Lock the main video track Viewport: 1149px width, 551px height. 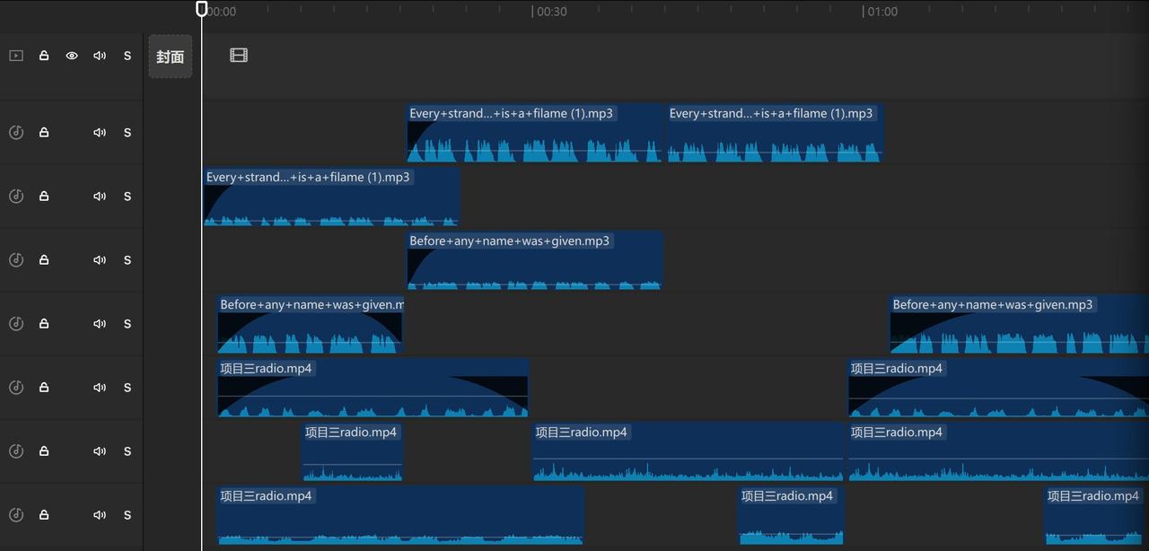[x=44, y=56]
